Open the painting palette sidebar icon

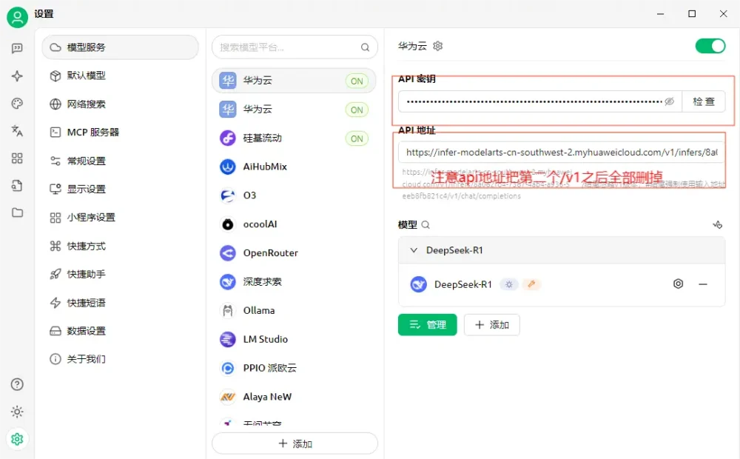coord(17,104)
